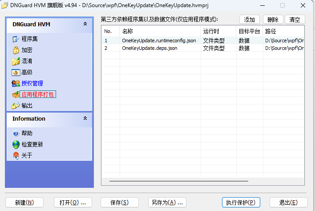Click the 程序集 assembly icon in sidebar
315x211 pixels.
pos(16,39)
